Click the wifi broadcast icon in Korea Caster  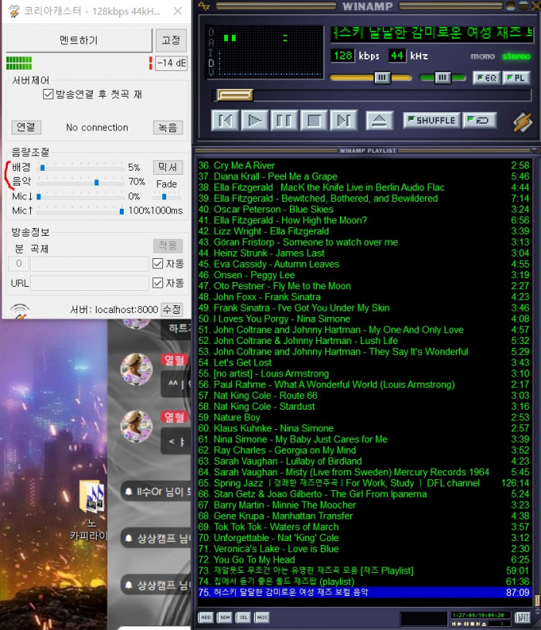pos(19,311)
